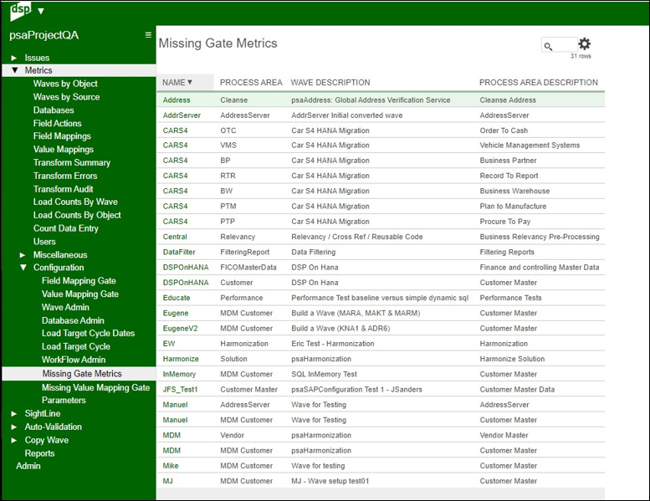Viewport: 650px width, 501px height.
Task: Click the JFS_Test1 wave name link
Action: click(x=180, y=390)
